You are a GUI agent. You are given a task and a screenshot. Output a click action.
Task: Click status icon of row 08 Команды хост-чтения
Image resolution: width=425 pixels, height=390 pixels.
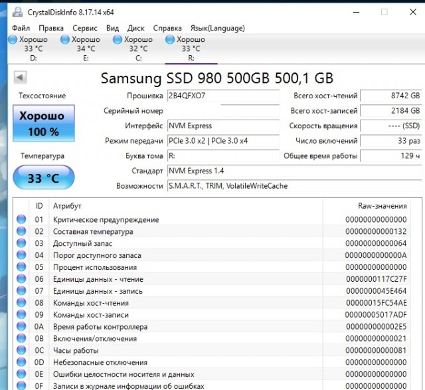point(21,303)
